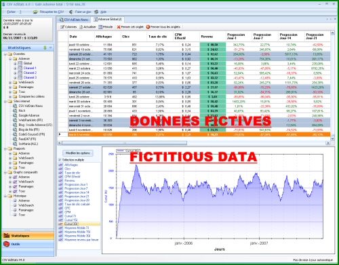
Task: Click the Historique WebSearch history icon
Action: click(x=15, y=205)
